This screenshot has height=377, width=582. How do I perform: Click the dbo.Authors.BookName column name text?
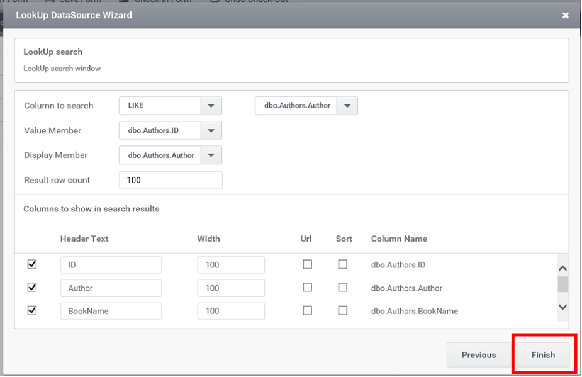click(x=415, y=312)
